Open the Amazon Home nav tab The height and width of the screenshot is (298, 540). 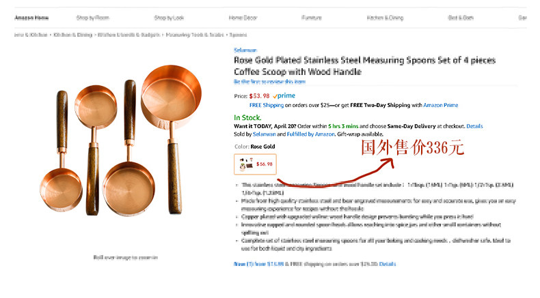coord(31,17)
